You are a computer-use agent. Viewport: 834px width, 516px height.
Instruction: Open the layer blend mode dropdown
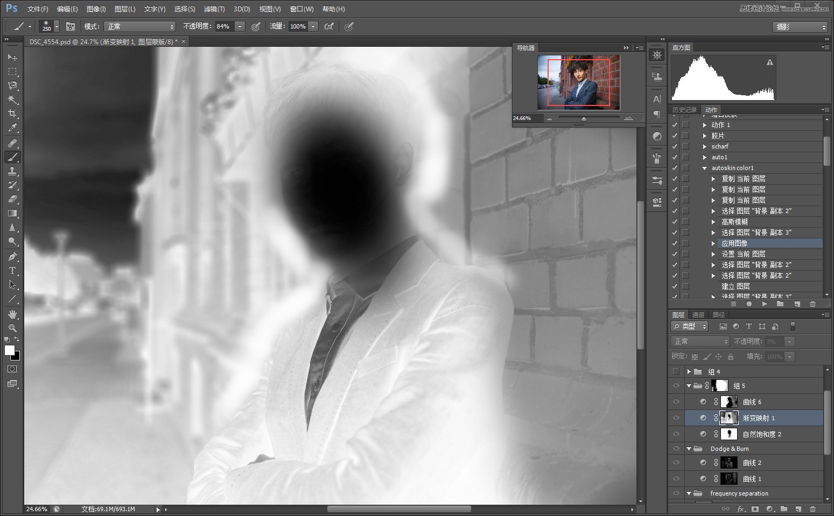[x=699, y=341]
